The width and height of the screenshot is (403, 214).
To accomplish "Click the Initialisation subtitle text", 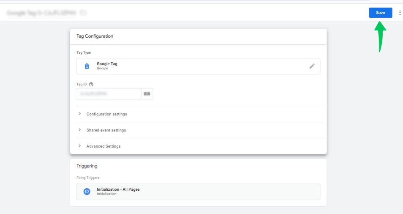I will pyautogui.click(x=106, y=194).
